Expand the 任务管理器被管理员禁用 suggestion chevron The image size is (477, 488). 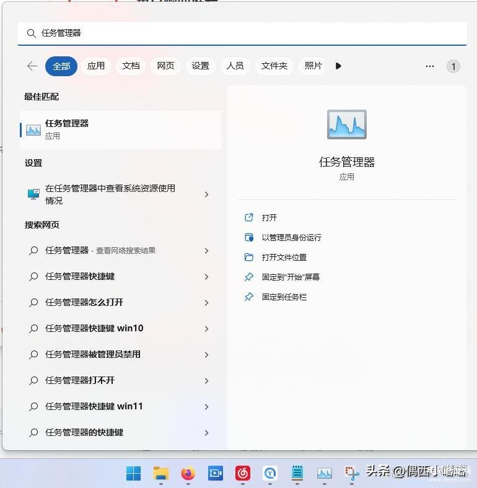206,355
